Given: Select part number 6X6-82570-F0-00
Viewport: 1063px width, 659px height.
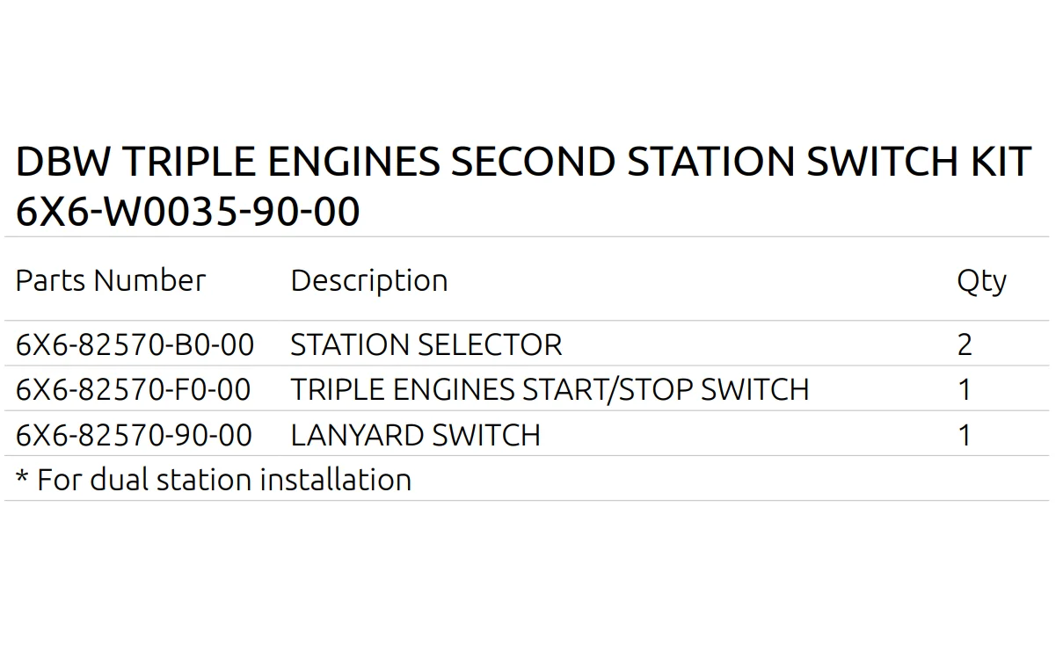Looking at the screenshot, I should pos(133,389).
